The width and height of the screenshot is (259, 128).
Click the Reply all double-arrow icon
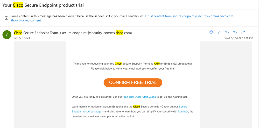click(x=235, y=32)
